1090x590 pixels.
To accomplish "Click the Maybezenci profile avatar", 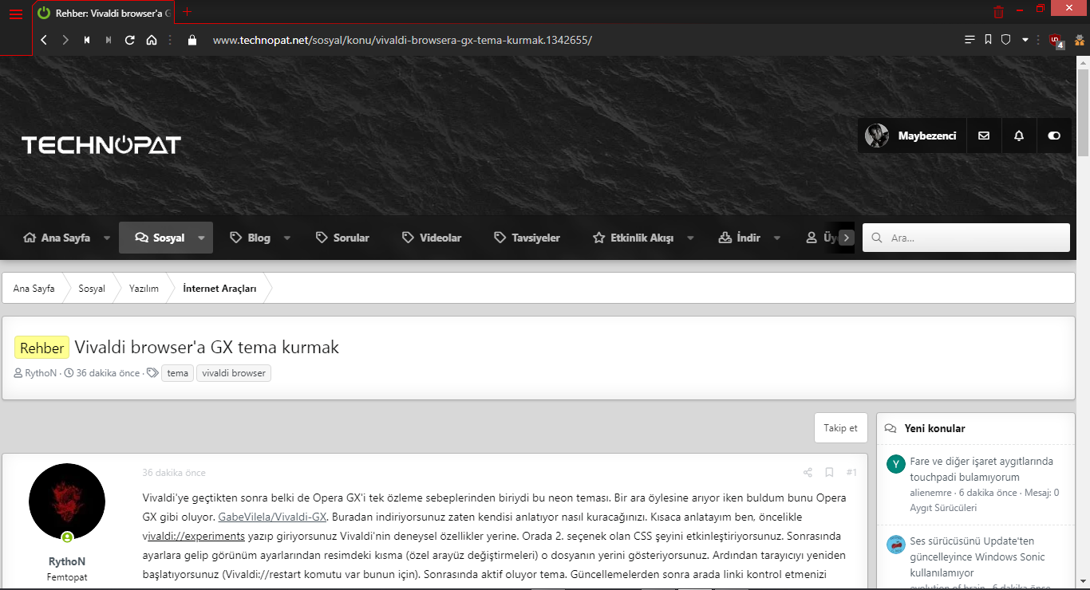I will click(x=877, y=136).
